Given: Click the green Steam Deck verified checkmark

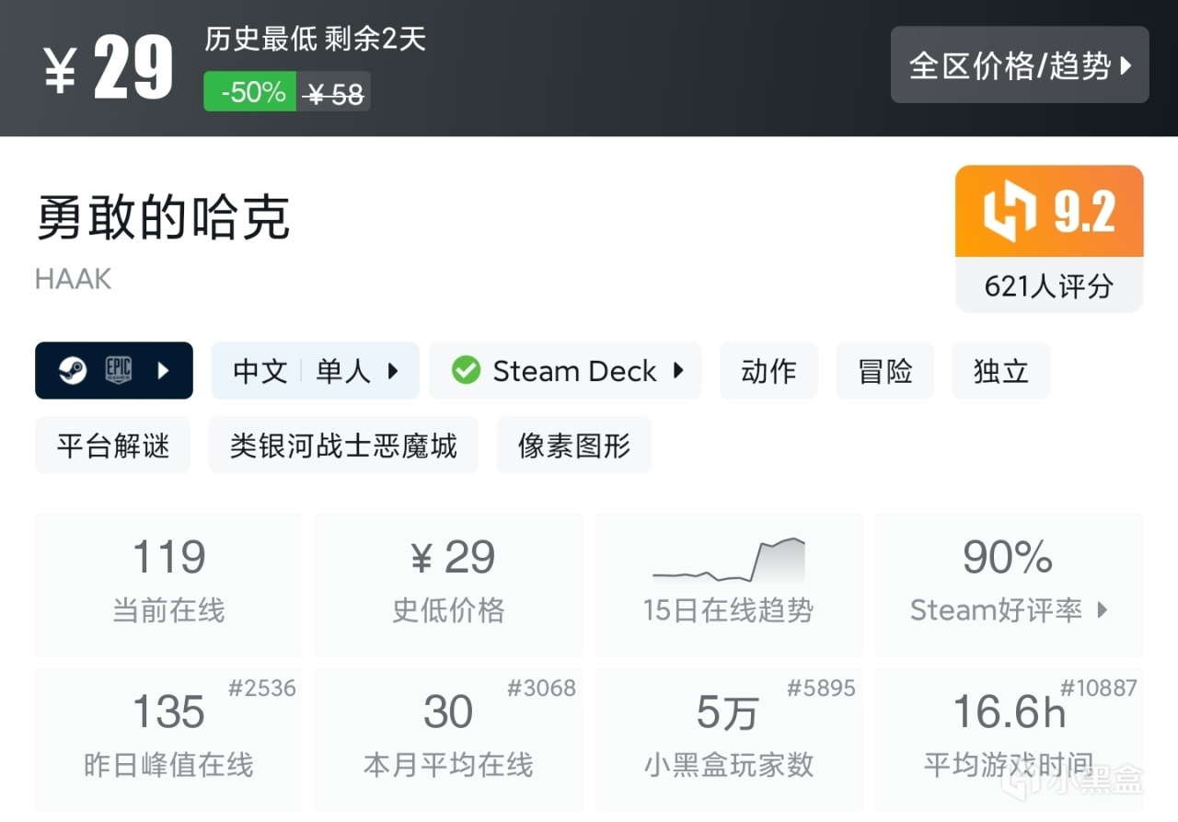Looking at the screenshot, I should (x=466, y=371).
